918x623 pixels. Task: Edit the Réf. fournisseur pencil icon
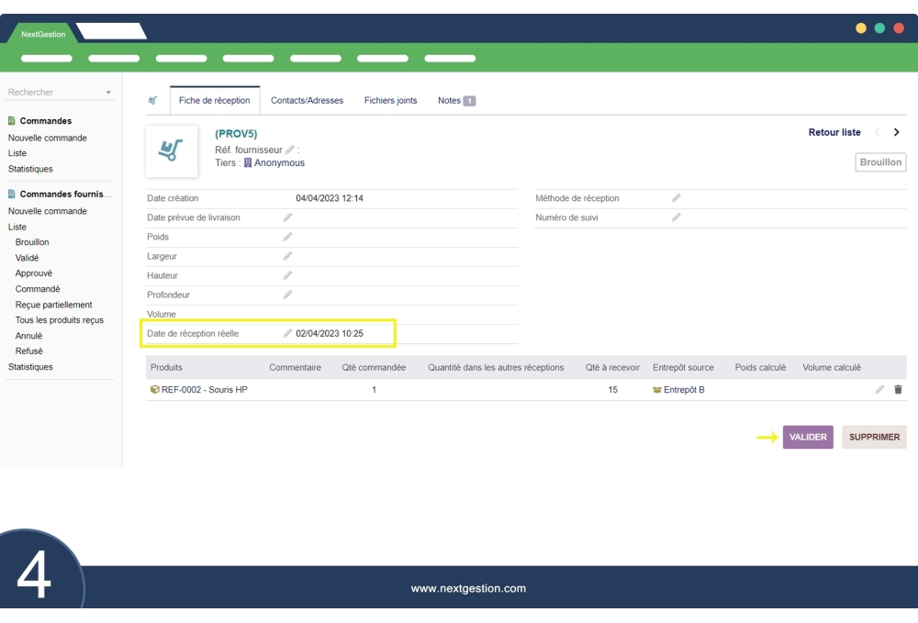pyautogui.click(x=290, y=150)
